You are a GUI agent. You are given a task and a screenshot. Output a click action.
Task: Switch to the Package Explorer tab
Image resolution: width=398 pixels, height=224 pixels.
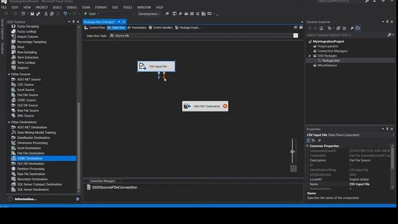point(188,27)
